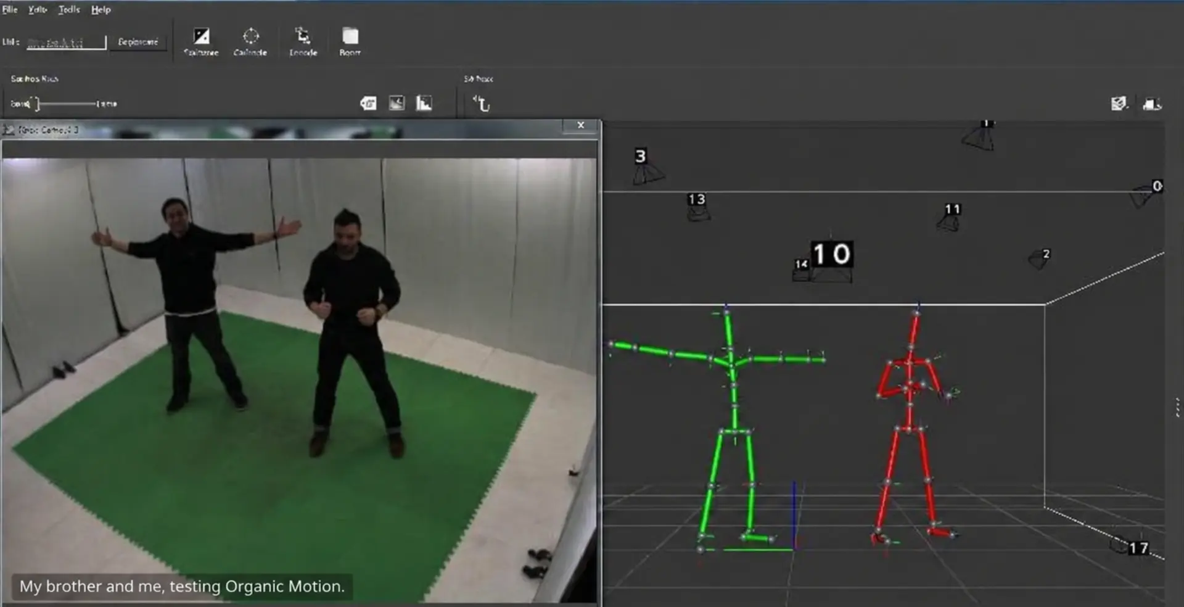Image resolution: width=1184 pixels, height=607 pixels.
Task: Click the checked cube icon at top right
Action: (1119, 104)
